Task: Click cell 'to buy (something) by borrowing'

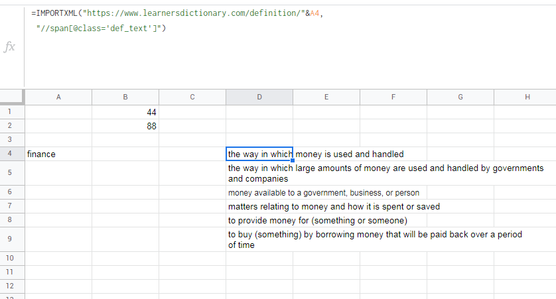Action: (259, 239)
